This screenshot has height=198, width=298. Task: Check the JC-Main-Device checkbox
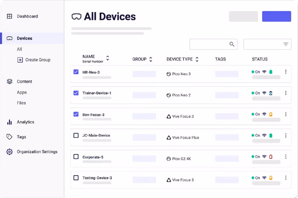(76, 135)
